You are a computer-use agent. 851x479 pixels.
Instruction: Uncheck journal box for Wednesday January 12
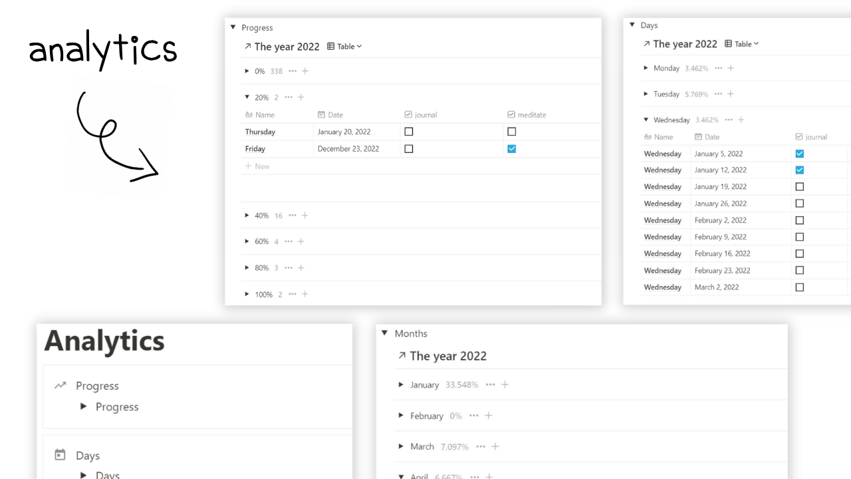(800, 170)
